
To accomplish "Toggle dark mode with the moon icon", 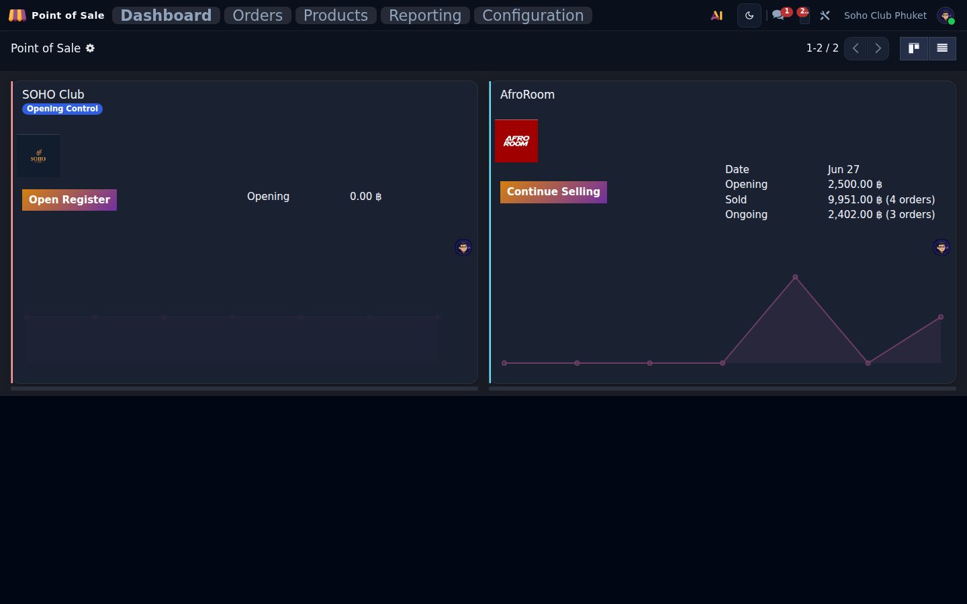I will coord(749,15).
